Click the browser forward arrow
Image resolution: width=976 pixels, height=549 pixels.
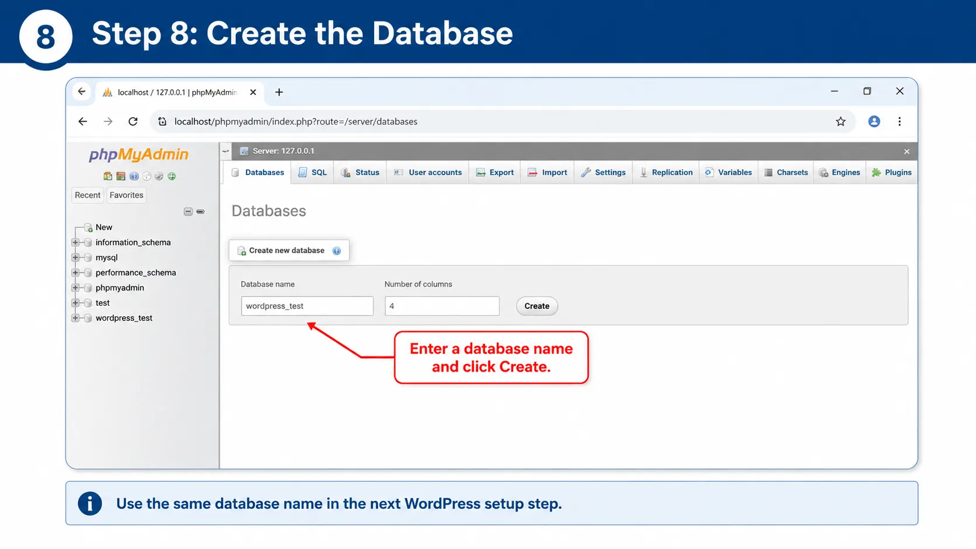(x=108, y=121)
